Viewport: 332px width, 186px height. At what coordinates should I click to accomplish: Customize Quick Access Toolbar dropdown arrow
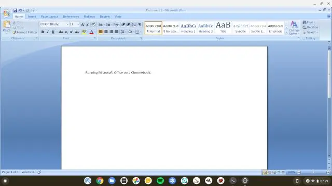[33, 10]
